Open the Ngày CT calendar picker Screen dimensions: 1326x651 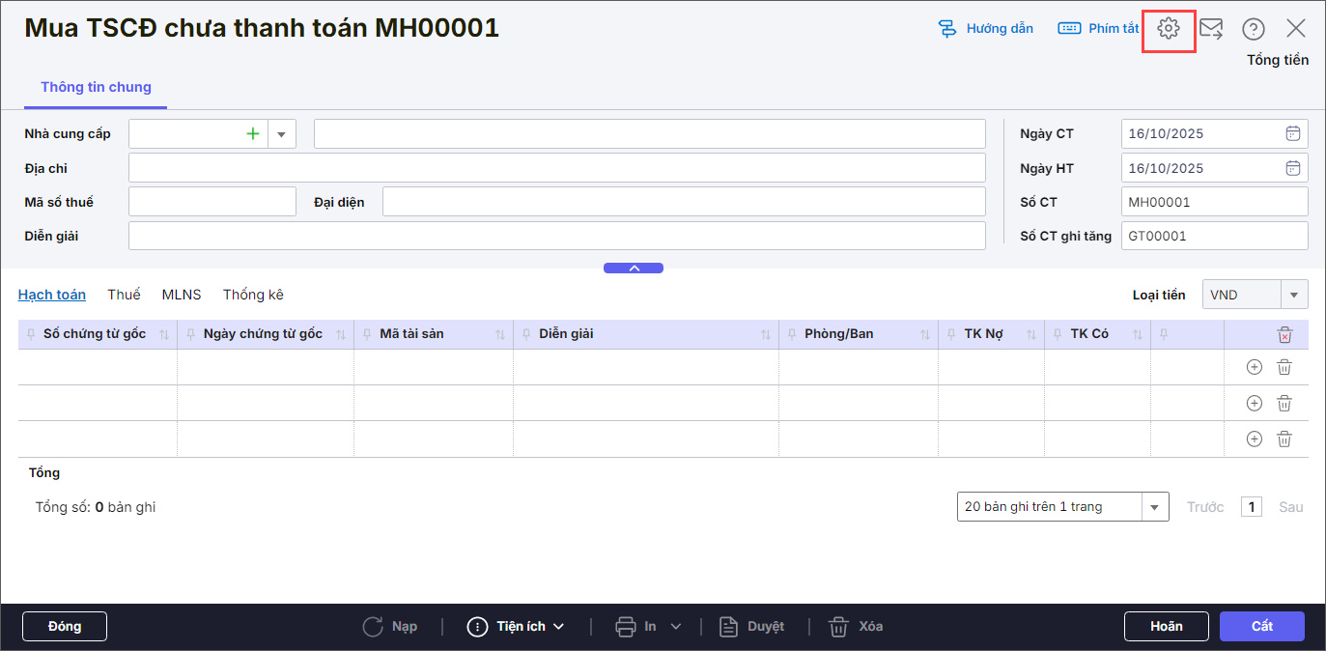(x=1292, y=133)
